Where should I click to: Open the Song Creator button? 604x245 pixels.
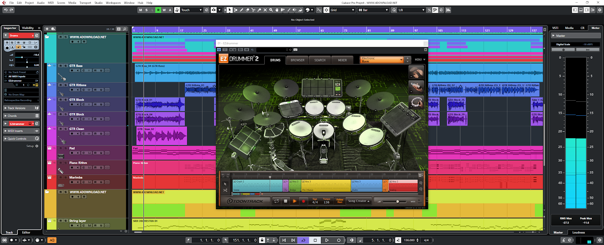point(359,201)
